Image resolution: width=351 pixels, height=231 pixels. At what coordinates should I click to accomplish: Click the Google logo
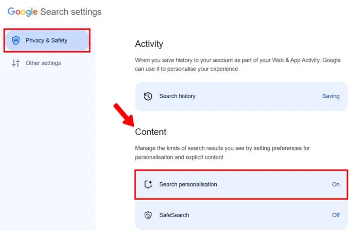pyautogui.click(x=23, y=12)
